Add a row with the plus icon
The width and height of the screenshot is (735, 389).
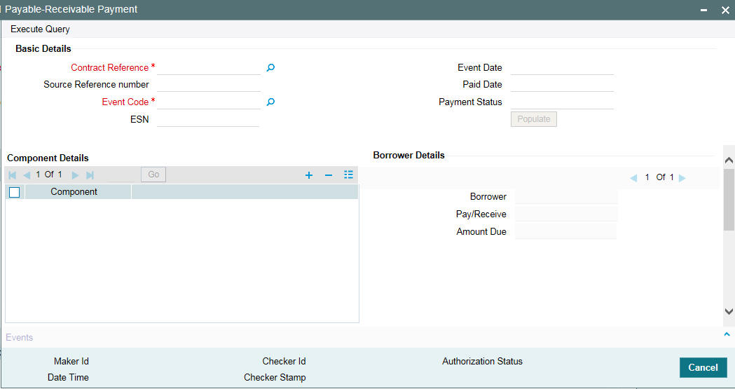click(x=309, y=175)
